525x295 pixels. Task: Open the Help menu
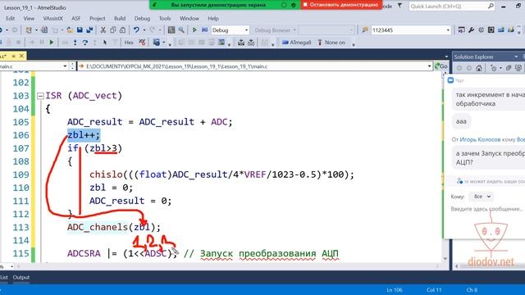213,18
